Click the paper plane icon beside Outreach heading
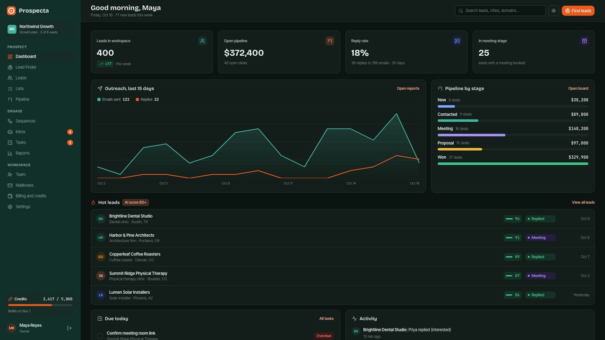This screenshot has width=605, height=340. pyautogui.click(x=100, y=88)
